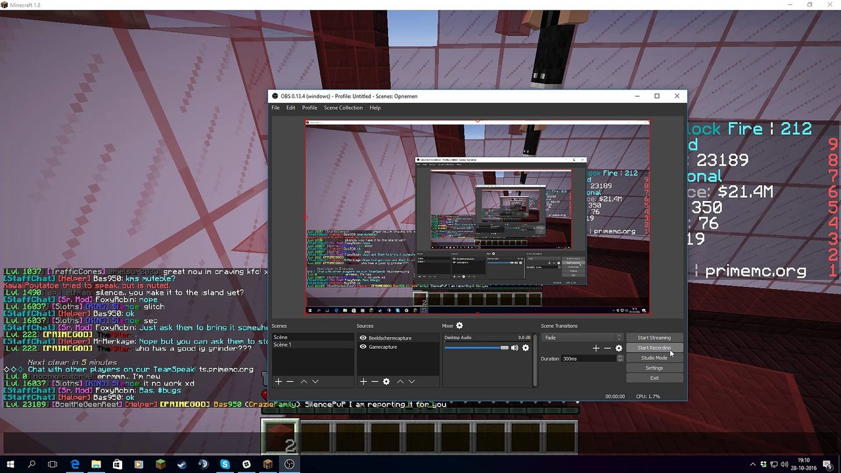The width and height of the screenshot is (841, 473).
Task: Open OBS Settings button
Action: (654, 368)
